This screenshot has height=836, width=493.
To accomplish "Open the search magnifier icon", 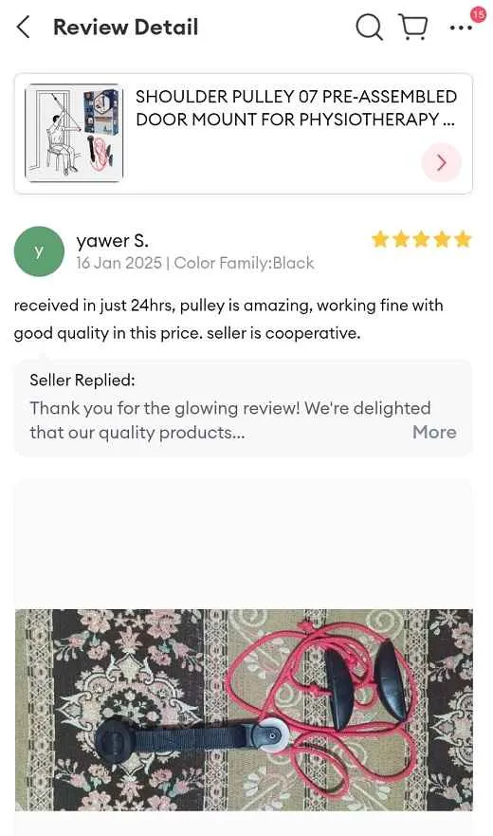I will click(x=369, y=27).
